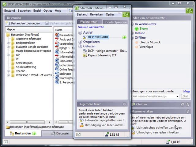Click Veronique status icon

pyautogui.click(x=137, y=47)
